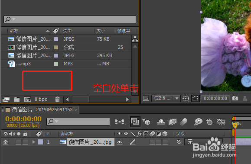251x164 pixels.
Task: Click the timeline timecode 0:00:00:00
Action: [23, 119]
